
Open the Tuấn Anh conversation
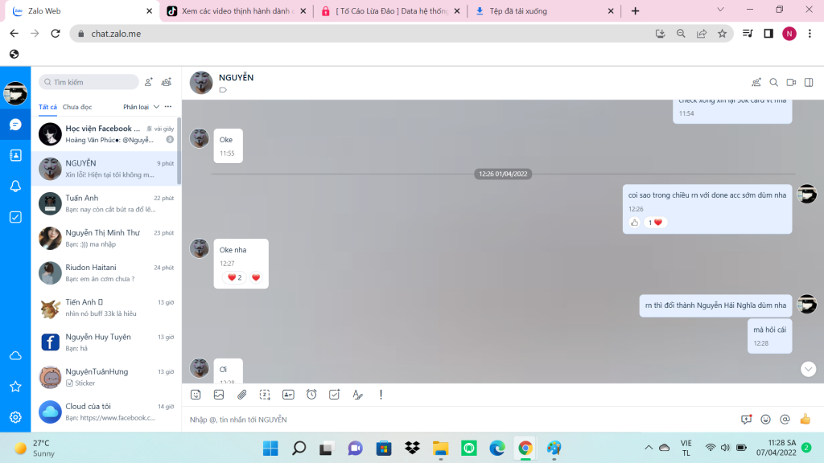tap(106, 203)
